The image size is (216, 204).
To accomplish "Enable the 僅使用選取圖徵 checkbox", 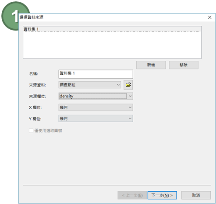I will pos(31,131).
